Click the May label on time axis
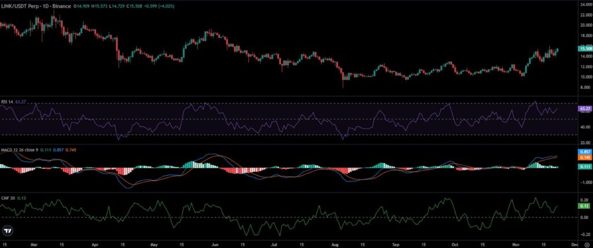The image size is (593, 248). pos(153,245)
